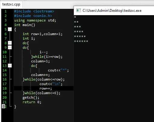This screenshot has width=154, height=122.
Task: Select the testzxc.cpp editor tab
Action: coord(11,4)
